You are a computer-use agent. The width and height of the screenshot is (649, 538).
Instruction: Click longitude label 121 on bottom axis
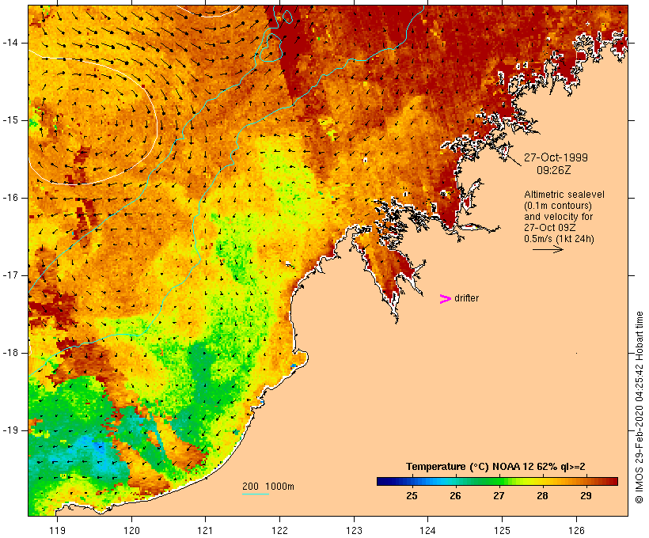[x=205, y=530]
